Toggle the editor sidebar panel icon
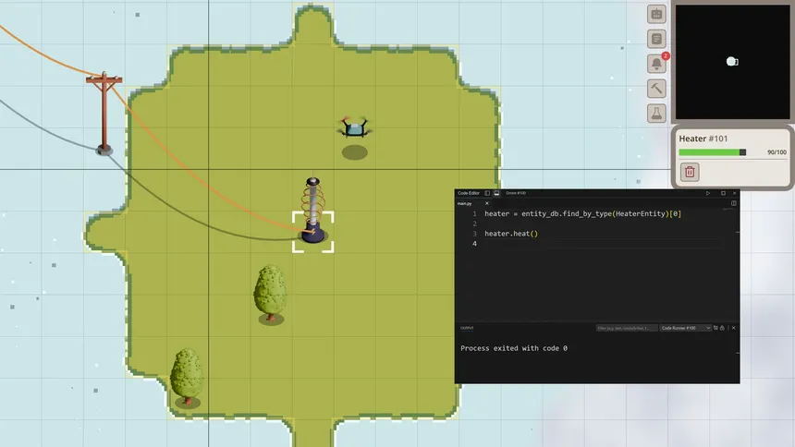795x447 pixels. [x=487, y=193]
